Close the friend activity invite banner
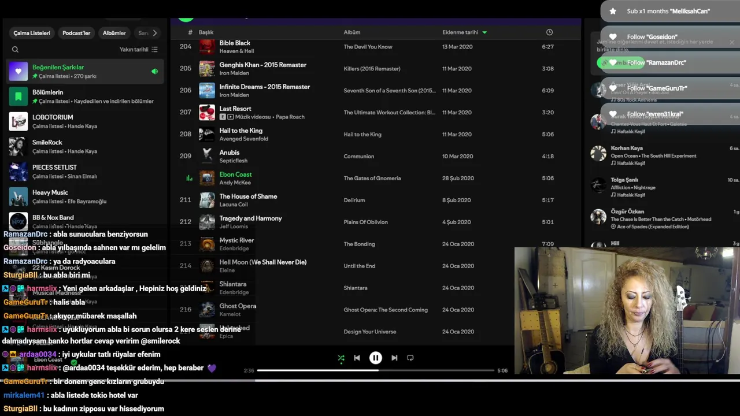This screenshot has height=416, width=740. click(x=731, y=42)
